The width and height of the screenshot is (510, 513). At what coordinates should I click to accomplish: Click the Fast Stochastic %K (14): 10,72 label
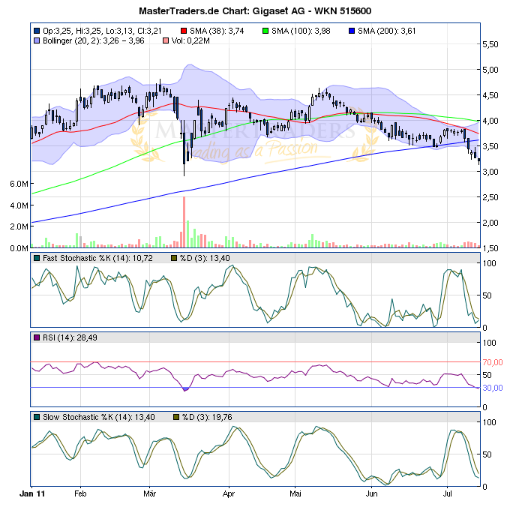tap(97, 259)
